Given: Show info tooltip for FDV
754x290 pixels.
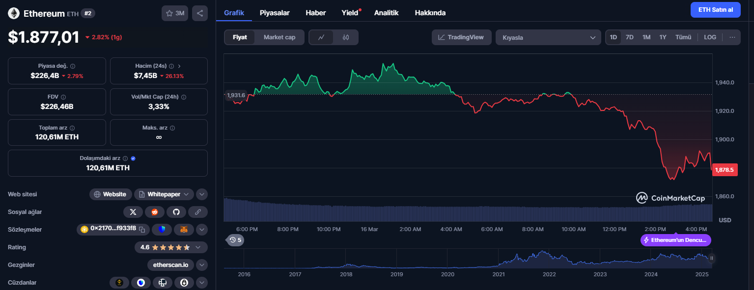Looking at the screenshot, I should click(x=63, y=97).
